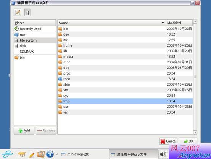
Task: Select the usr folder icon
Action: [x=60, y=107]
